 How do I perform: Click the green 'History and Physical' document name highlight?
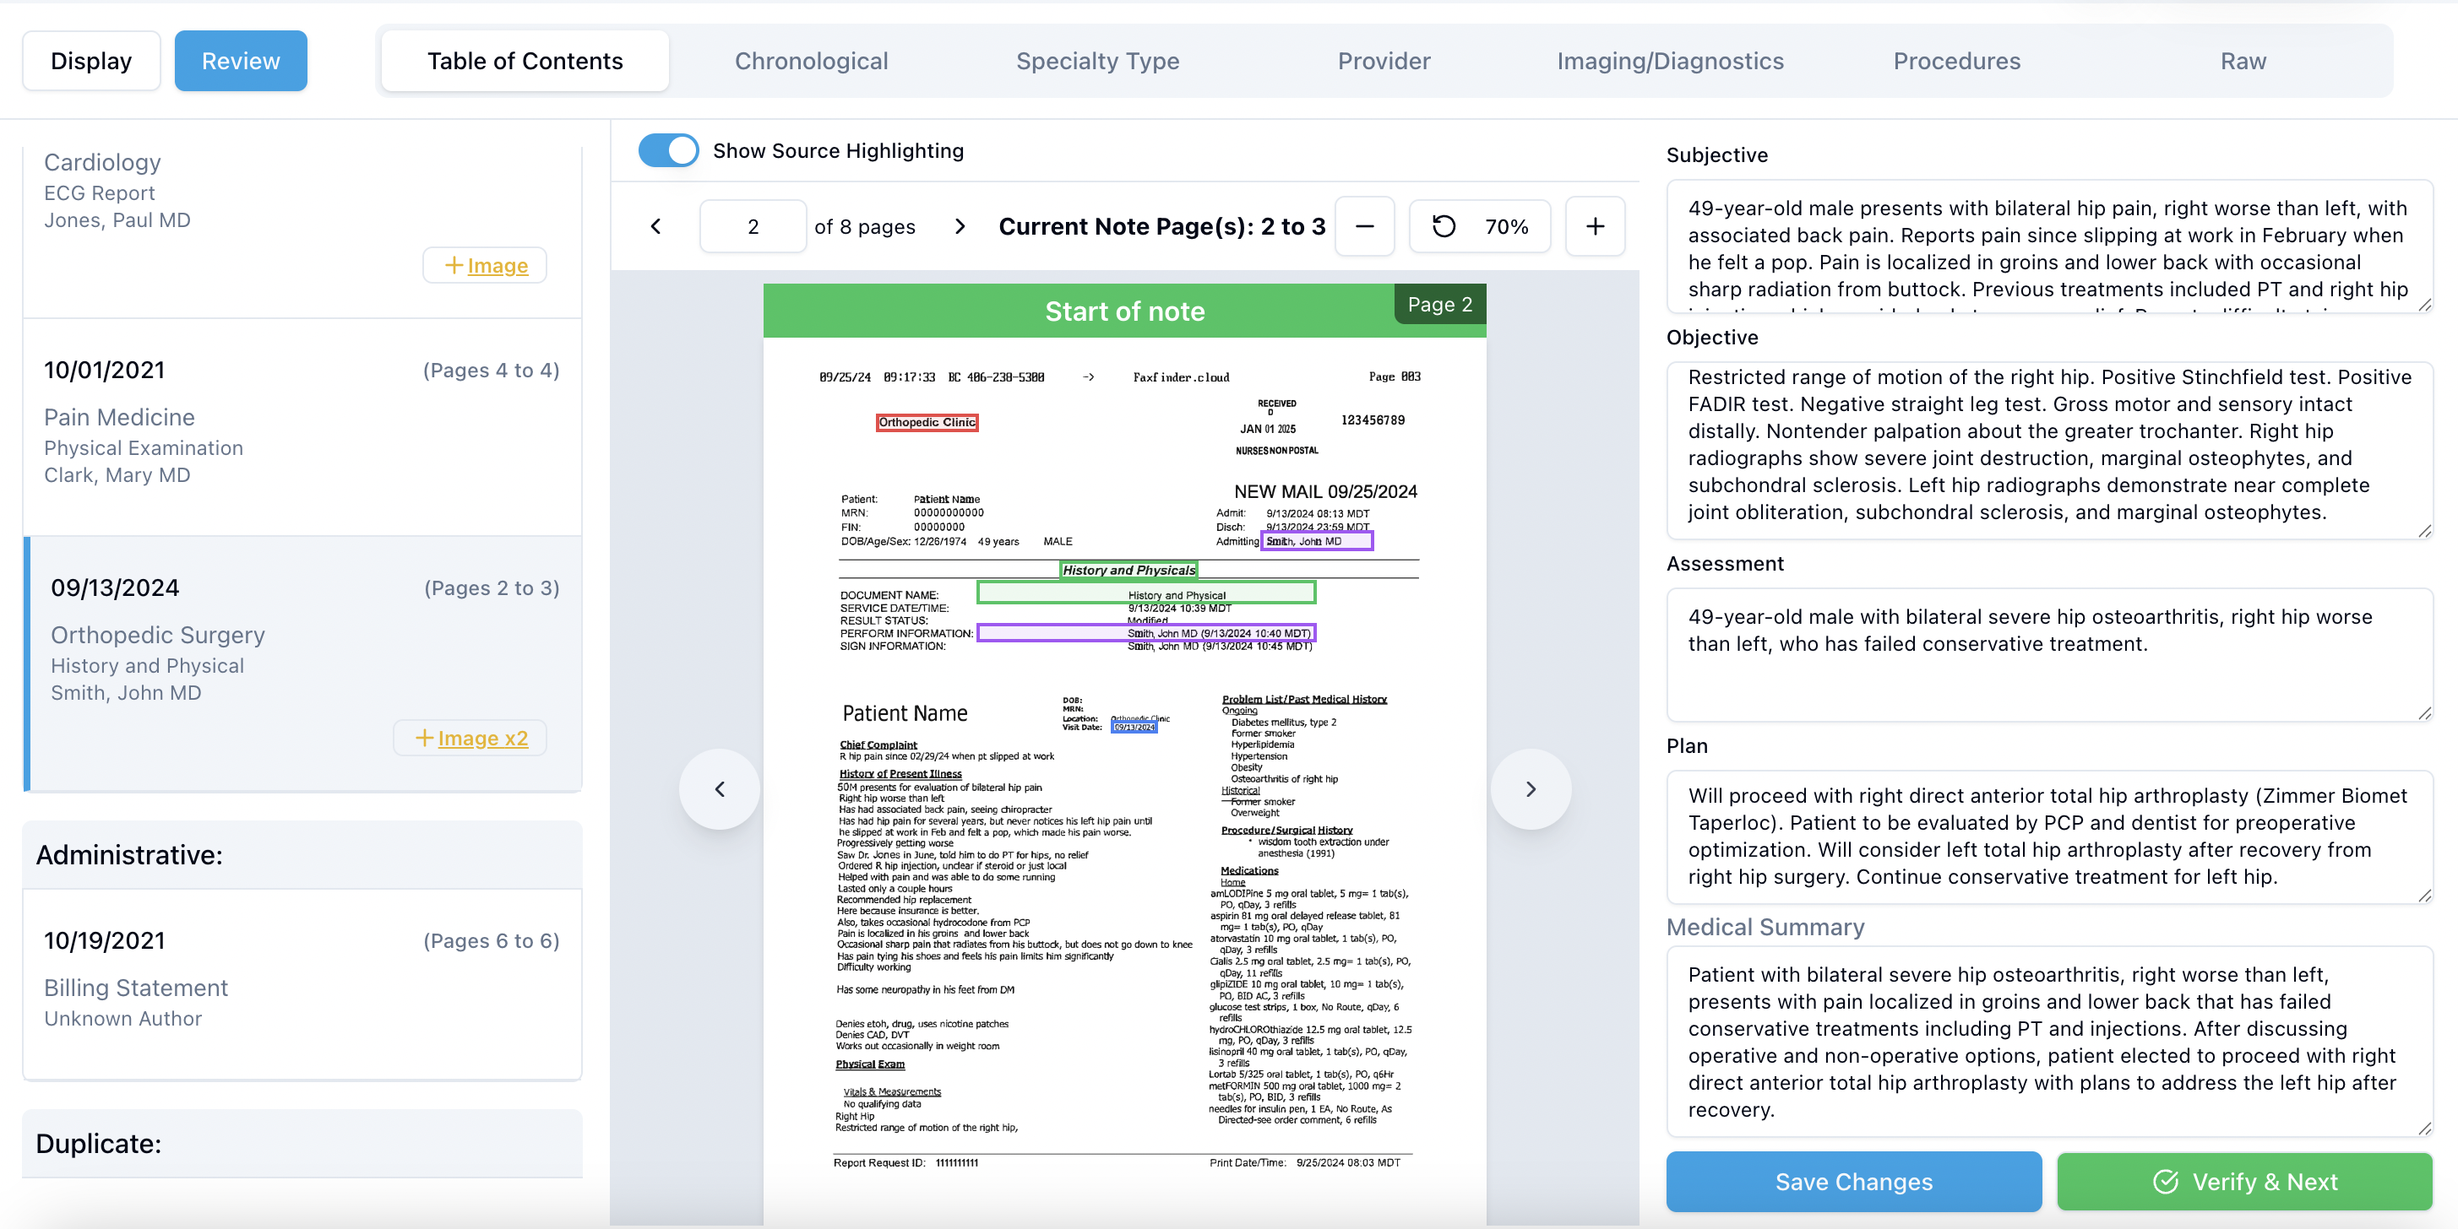[1146, 593]
